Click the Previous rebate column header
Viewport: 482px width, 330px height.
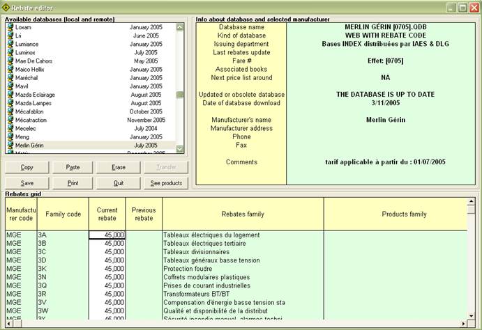tap(144, 214)
